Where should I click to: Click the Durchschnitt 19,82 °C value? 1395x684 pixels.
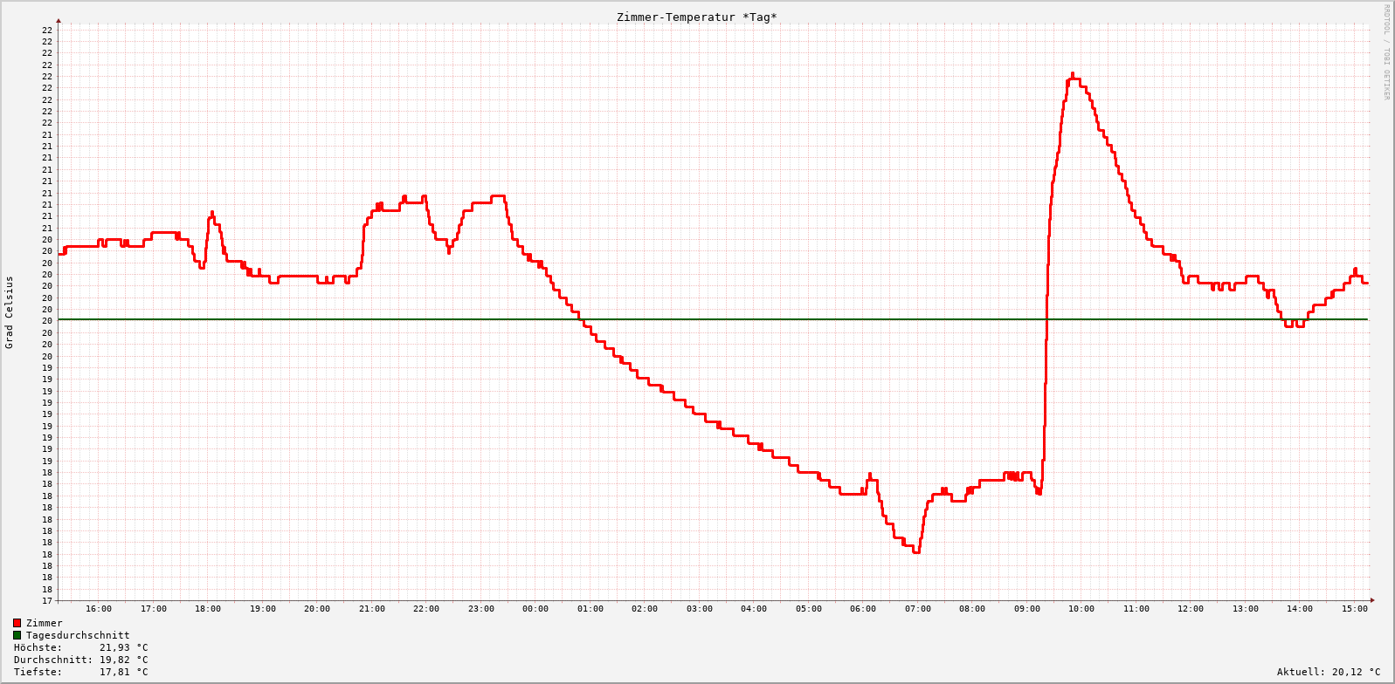(123, 660)
